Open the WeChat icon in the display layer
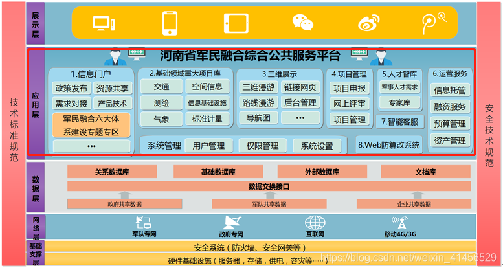 [302, 23]
